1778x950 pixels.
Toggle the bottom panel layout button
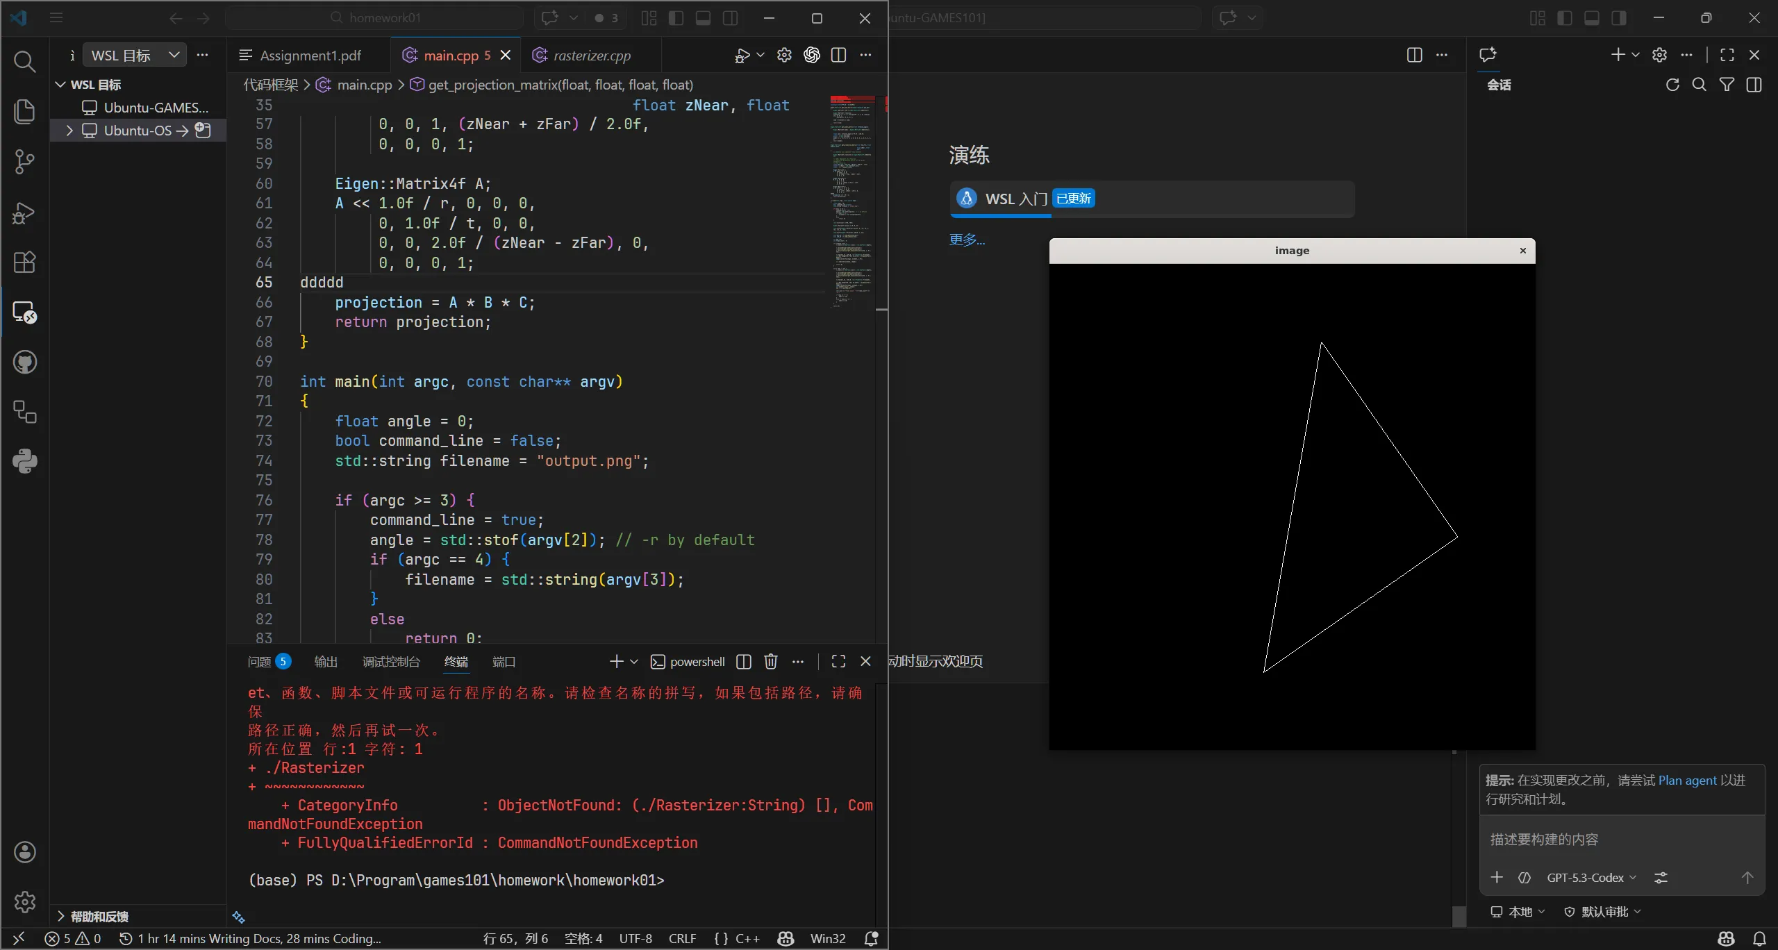(x=703, y=18)
